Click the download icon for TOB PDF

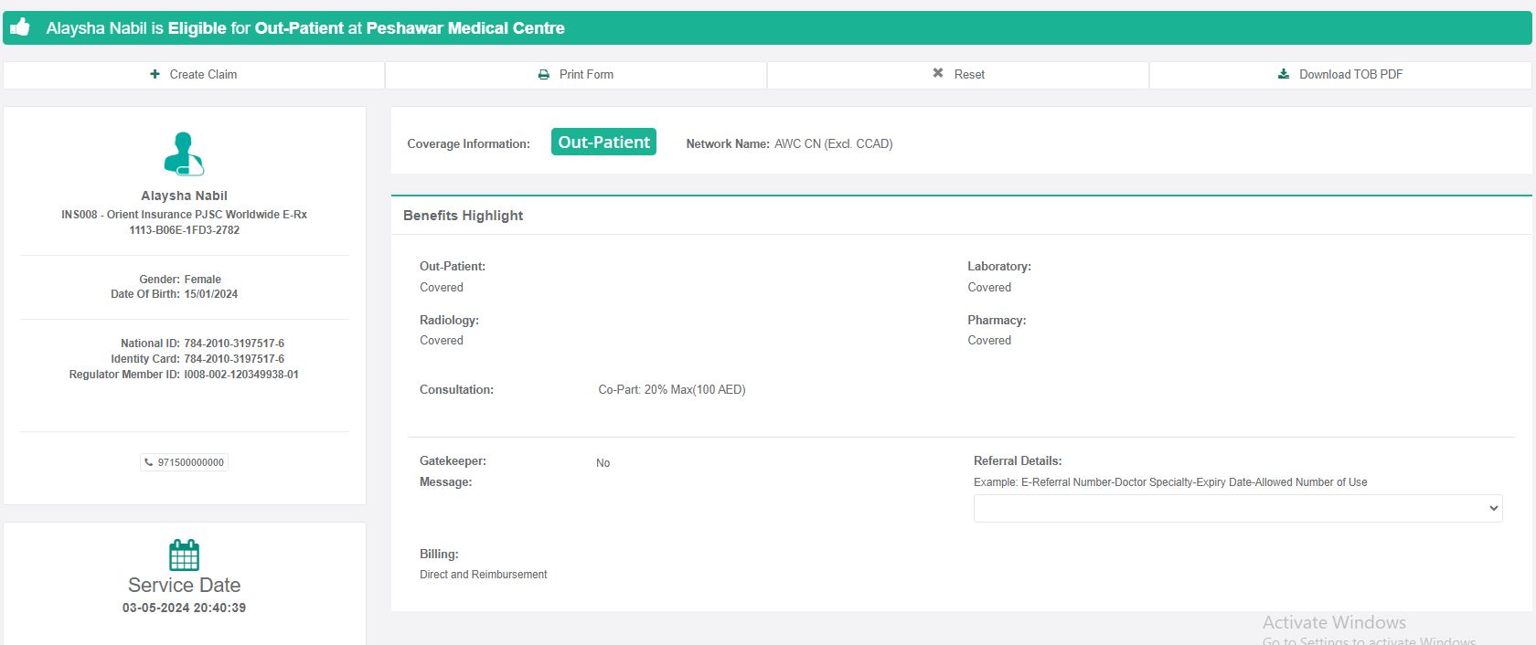click(x=1284, y=74)
